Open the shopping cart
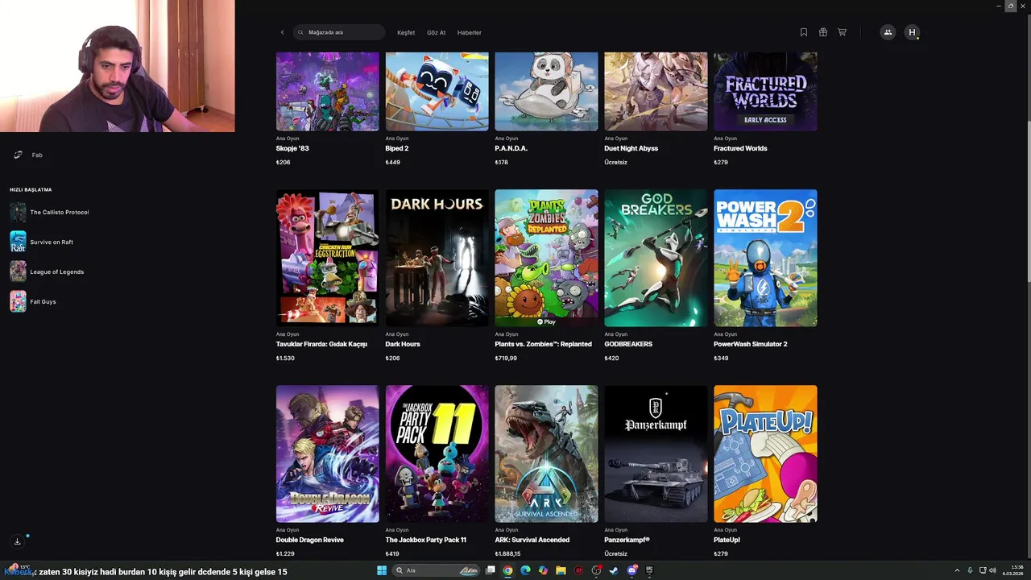 click(843, 32)
